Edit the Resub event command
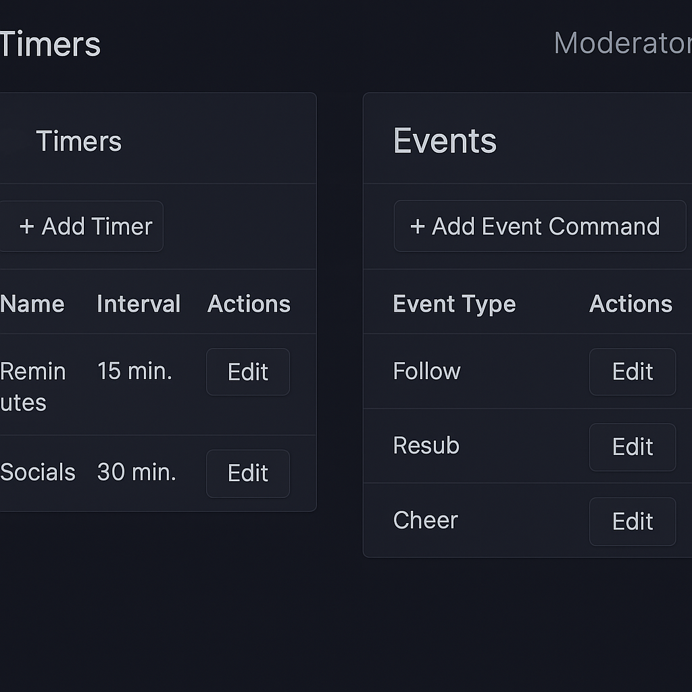 coord(632,447)
